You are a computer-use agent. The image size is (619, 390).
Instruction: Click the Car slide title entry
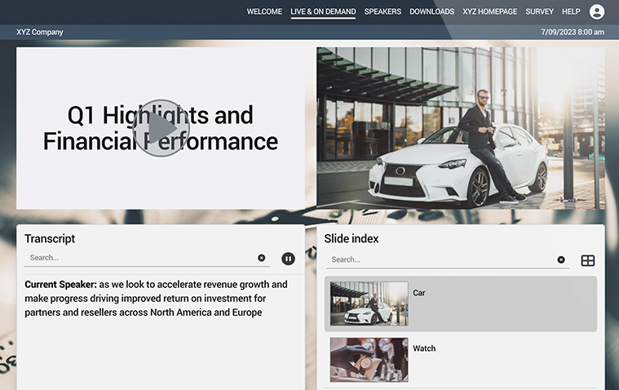point(419,293)
